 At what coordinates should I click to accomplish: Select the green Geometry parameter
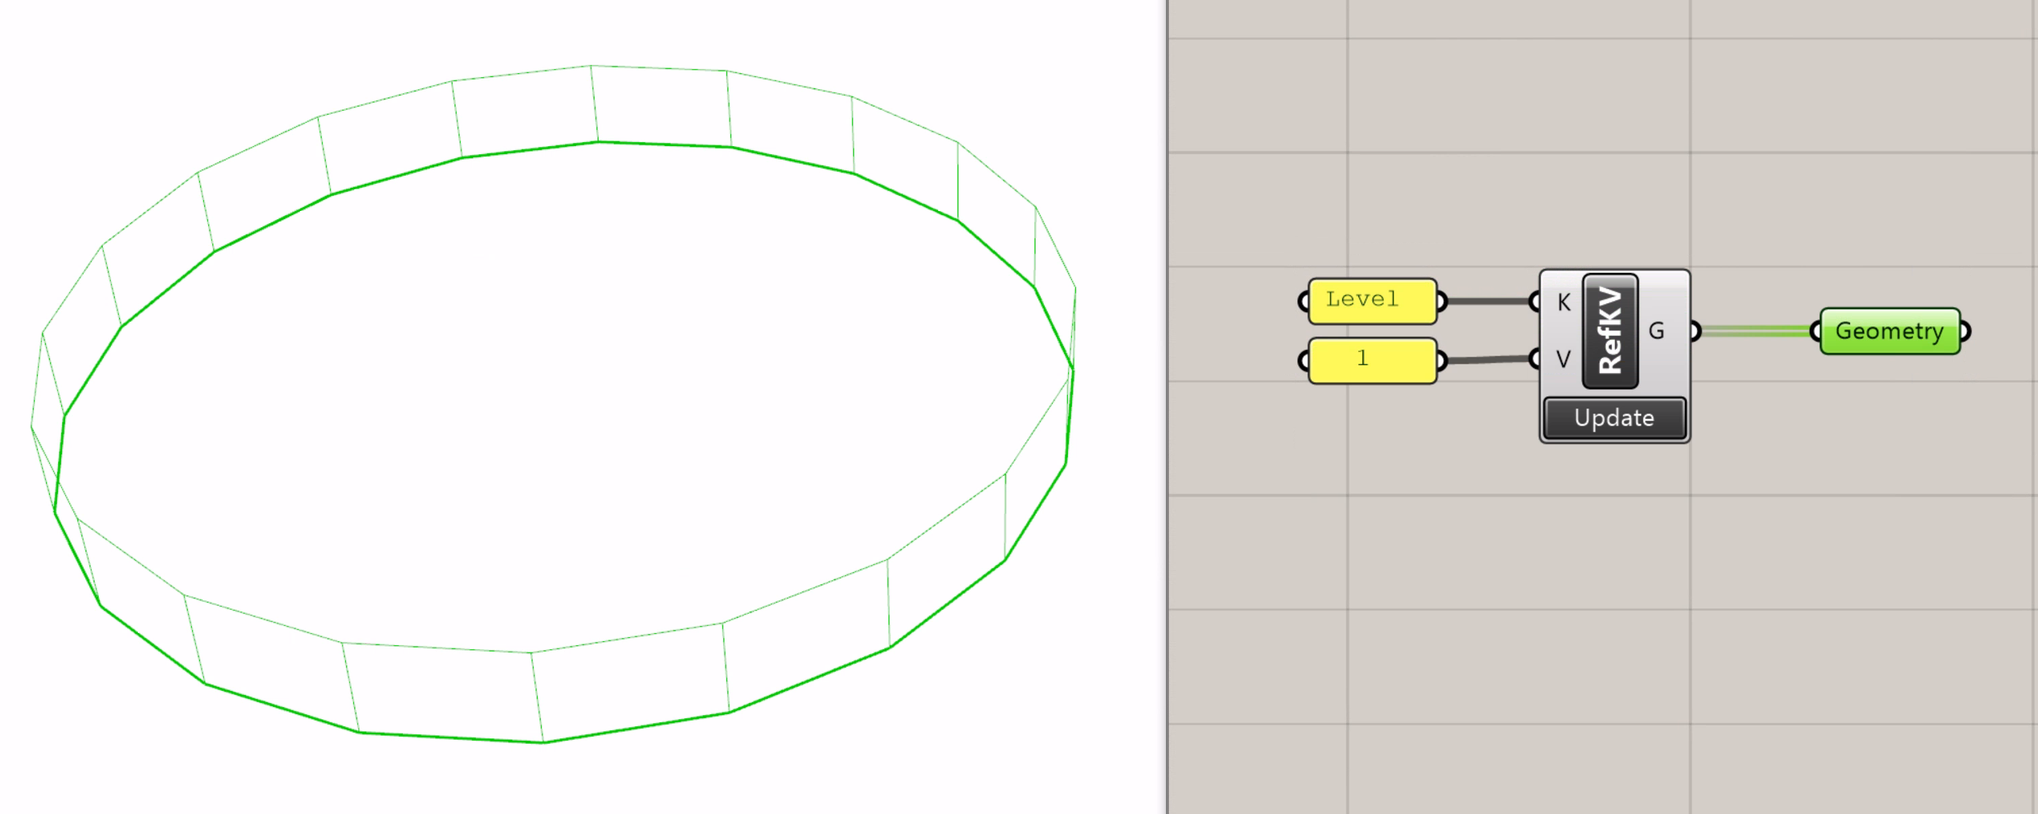coord(1889,331)
